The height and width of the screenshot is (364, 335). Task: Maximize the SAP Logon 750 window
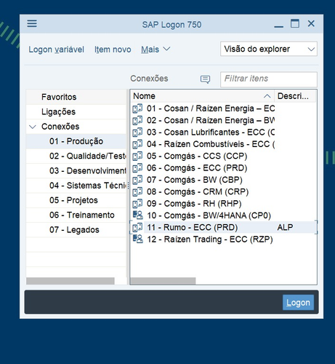[295, 23]
